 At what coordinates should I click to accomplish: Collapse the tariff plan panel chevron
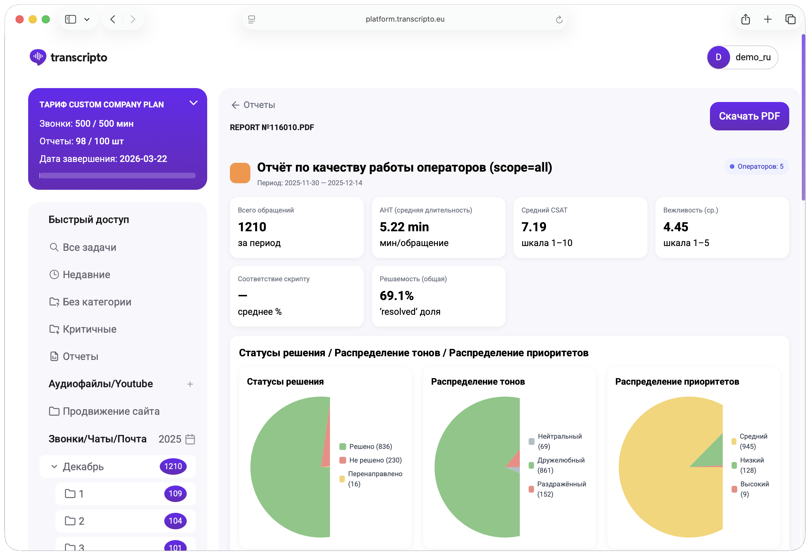click(x=194, y=103)
